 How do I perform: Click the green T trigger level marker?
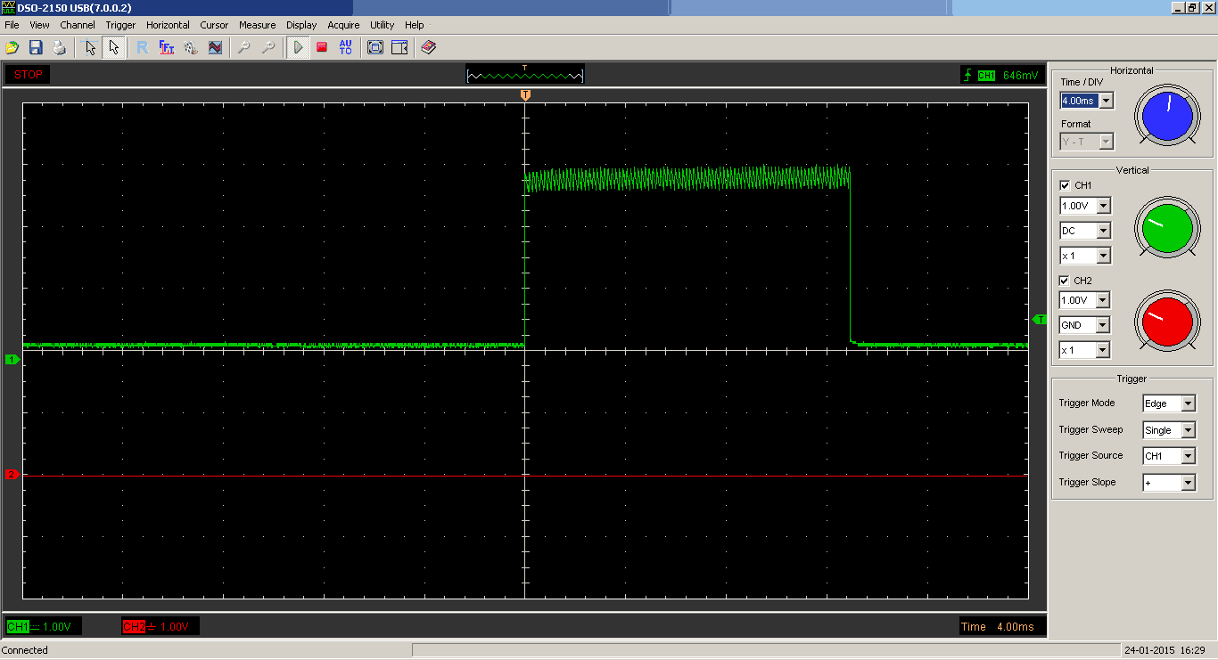(1040, 319)
